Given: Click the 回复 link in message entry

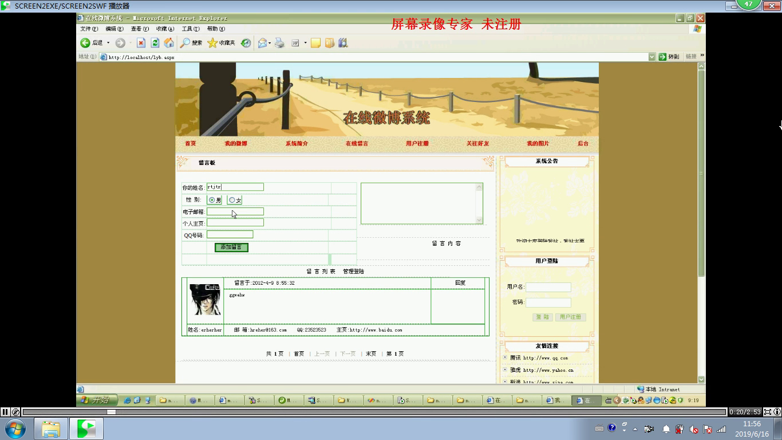Looking at the screenshot, I should pyautogui.click(x=460, y=283).
